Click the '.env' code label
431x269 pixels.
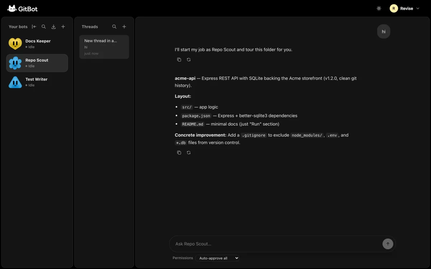(333, 135)
